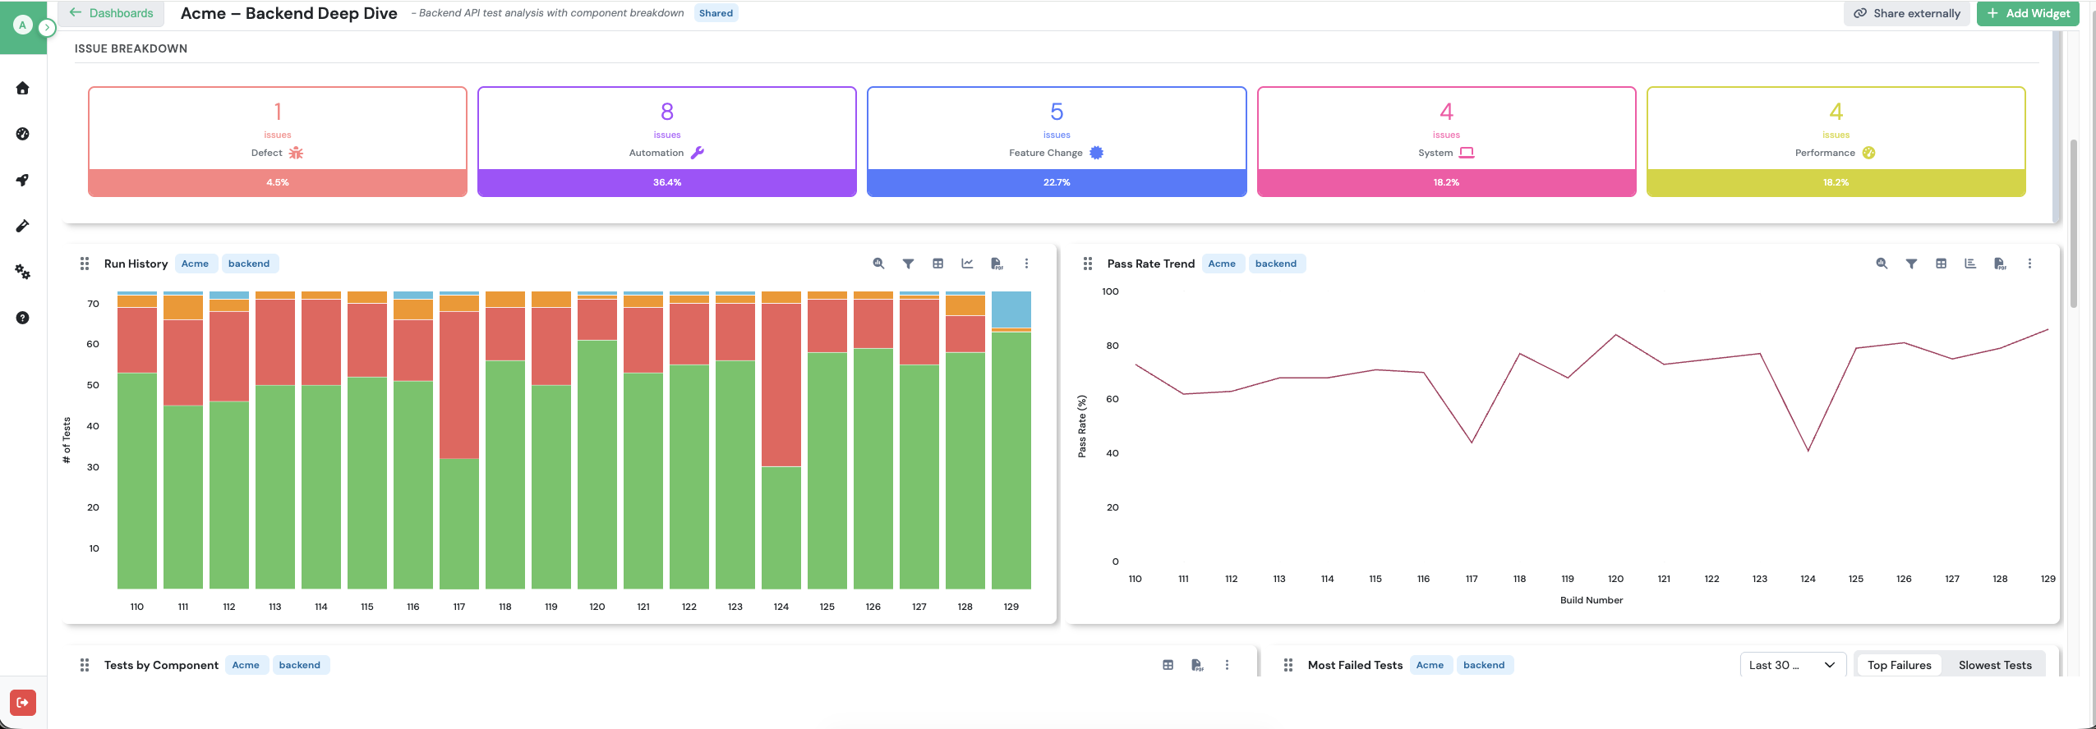The width and height of the screenshot is (2096, 729).
Task: Open the Last 30 time range dropdown
Action: coord(1793,665)
